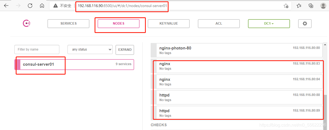Open the KEY/VALUE tab

[x=169, y=24]
